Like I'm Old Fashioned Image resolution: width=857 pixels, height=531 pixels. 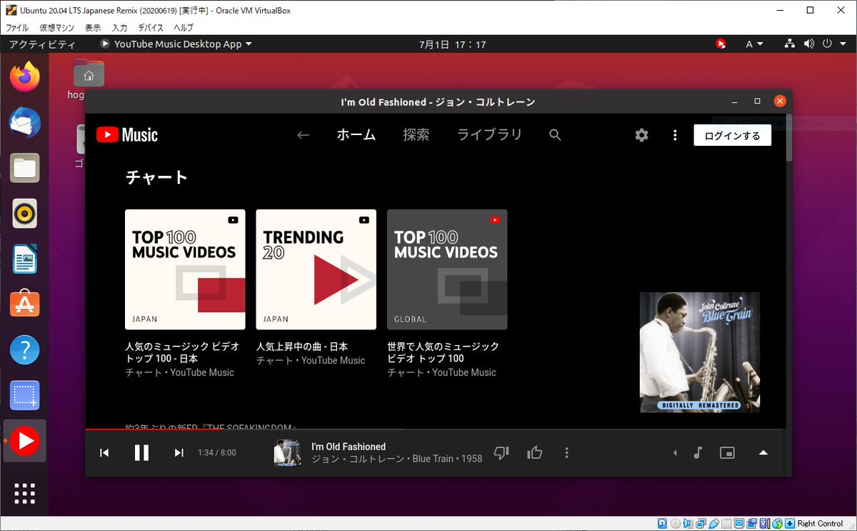pyautogui.click(x=535, y=452)
